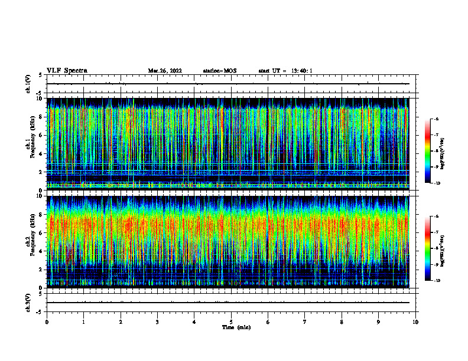
Task: Click the "ch.3(V)" axis label
Action: 28,303
